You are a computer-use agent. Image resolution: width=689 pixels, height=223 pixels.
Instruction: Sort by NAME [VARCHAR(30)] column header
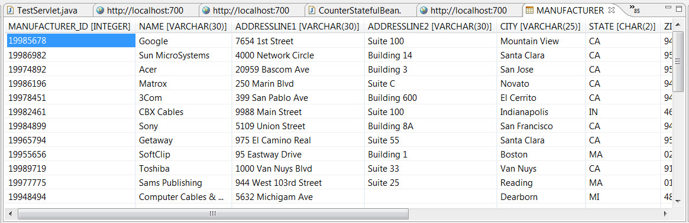point(183,27)
